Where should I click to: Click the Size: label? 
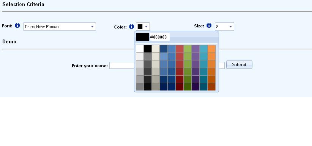click(x=199, y=26)
